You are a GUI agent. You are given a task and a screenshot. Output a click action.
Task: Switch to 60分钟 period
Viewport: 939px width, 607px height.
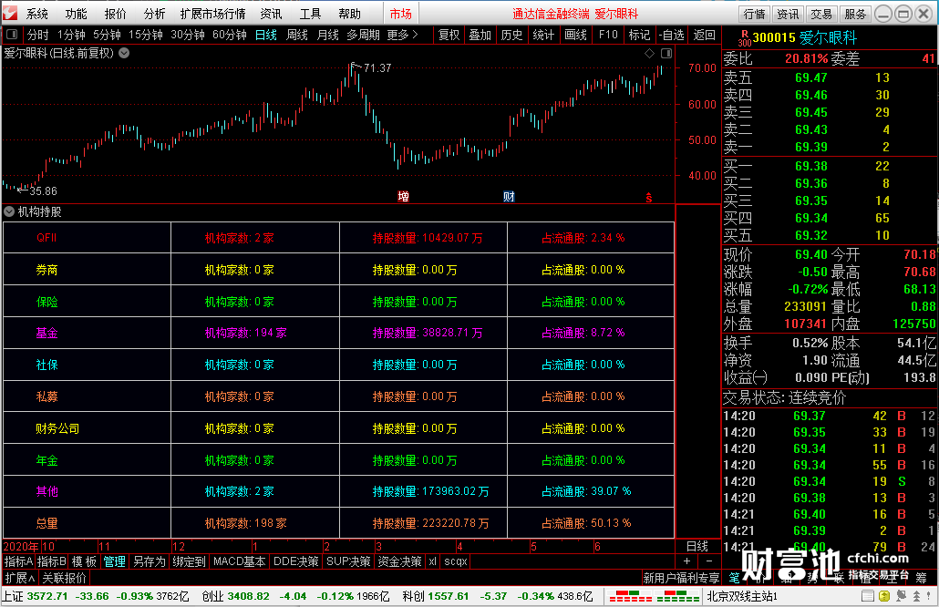tap(230, 35)
